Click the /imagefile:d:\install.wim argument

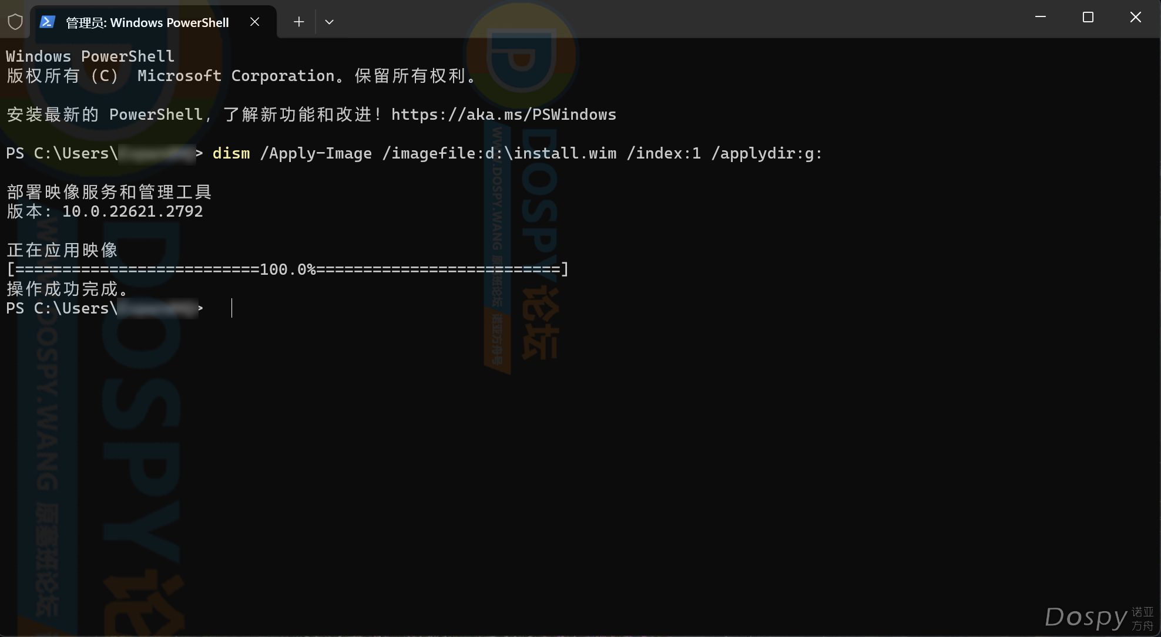point(499,153)
